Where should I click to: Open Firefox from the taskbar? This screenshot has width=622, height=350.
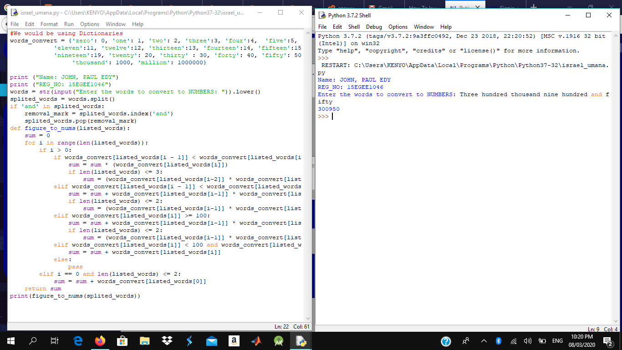point(100,340)
